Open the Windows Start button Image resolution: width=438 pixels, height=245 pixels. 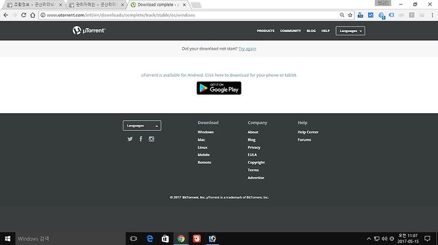pos(7,238)
